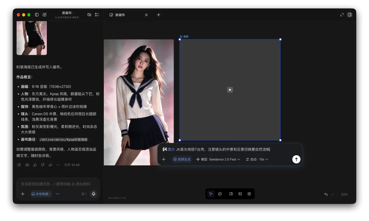This screenshot has height=221, width=369.
Task: Copy the message with copy icon
Action: pos(19,165)
